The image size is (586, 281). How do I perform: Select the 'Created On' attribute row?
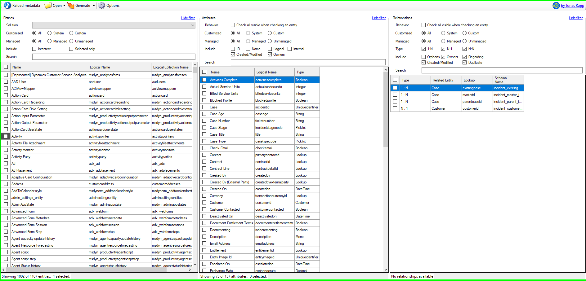[x=260, y=189]
